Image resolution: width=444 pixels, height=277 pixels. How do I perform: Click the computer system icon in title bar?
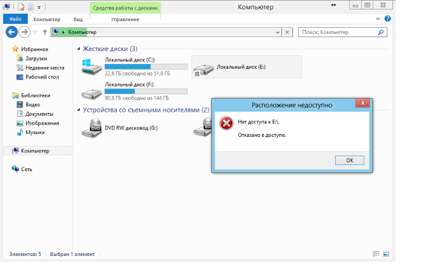[7, 7]
